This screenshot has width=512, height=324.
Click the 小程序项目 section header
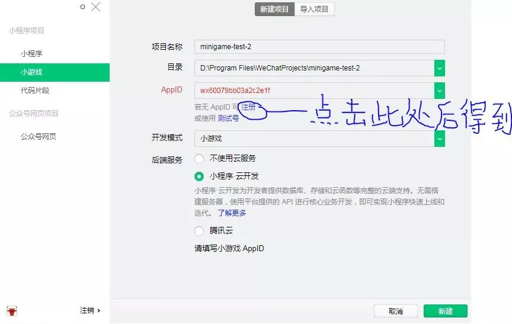(27, 31)
